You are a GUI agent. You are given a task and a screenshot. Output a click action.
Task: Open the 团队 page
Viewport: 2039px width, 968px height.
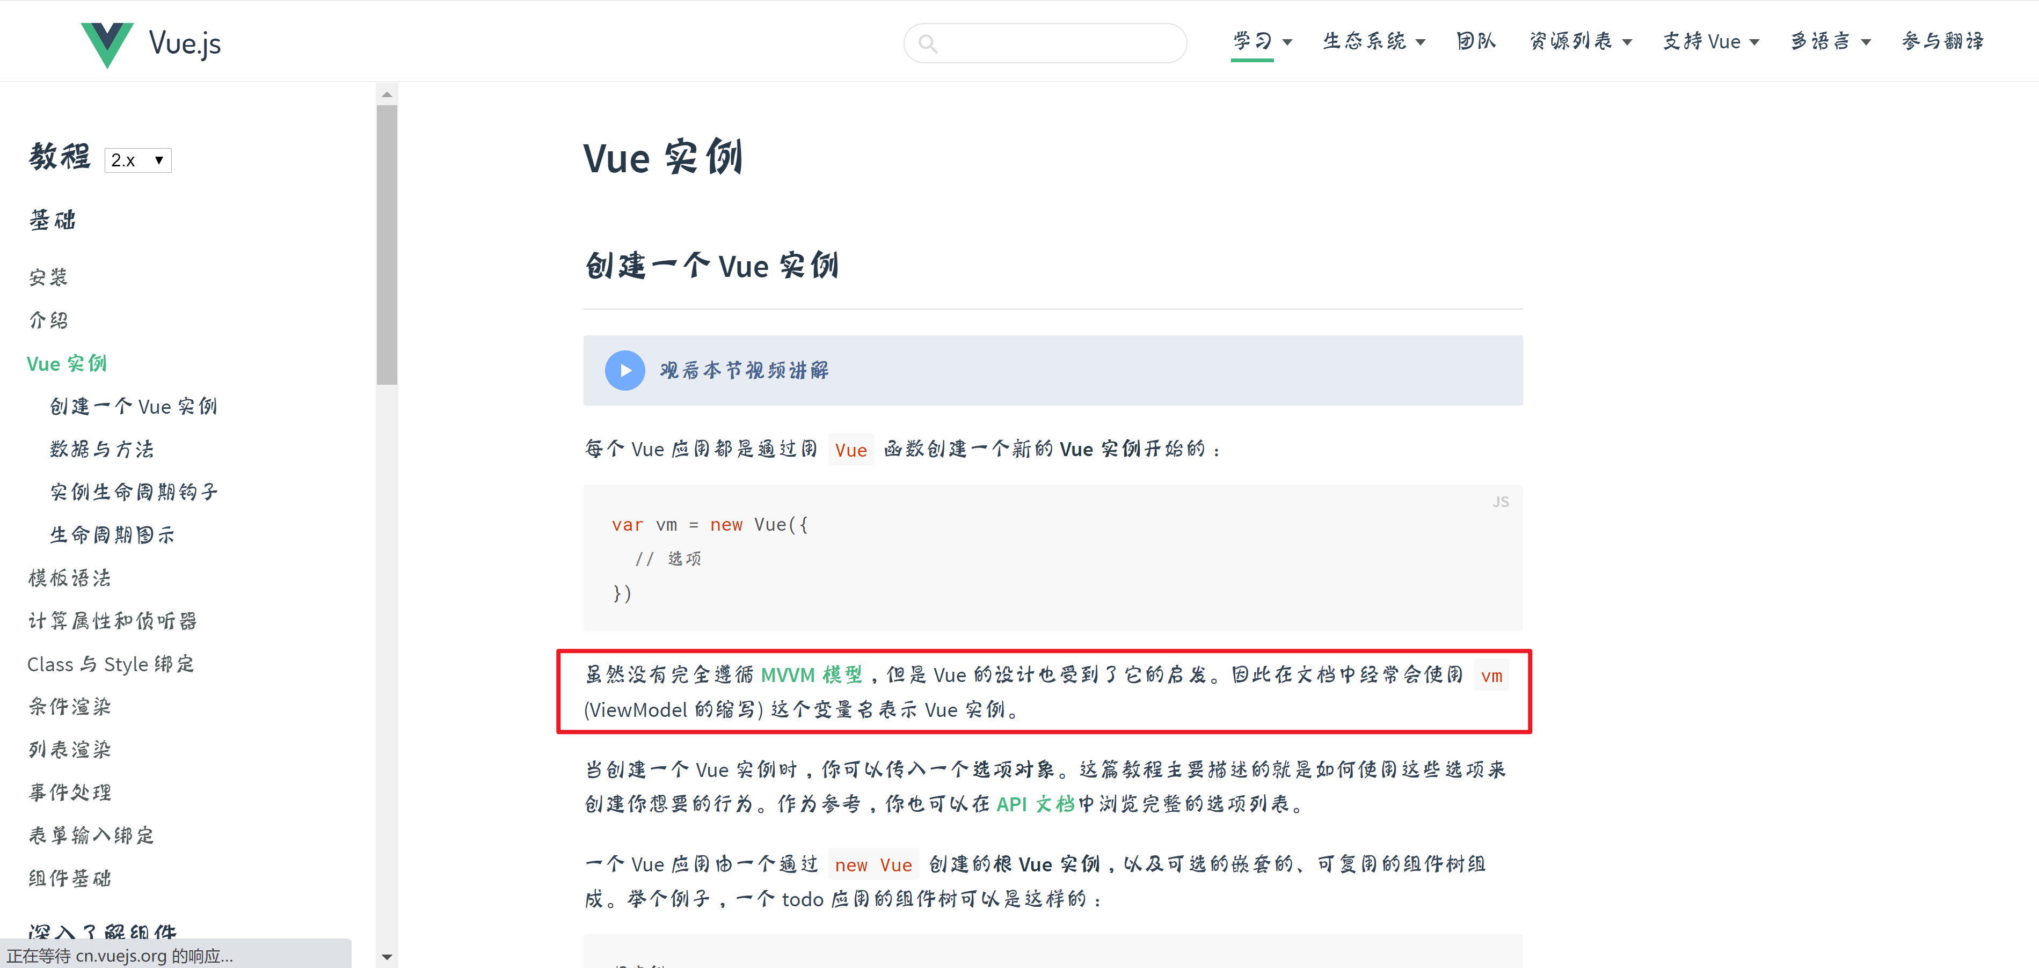point(1476,41)
